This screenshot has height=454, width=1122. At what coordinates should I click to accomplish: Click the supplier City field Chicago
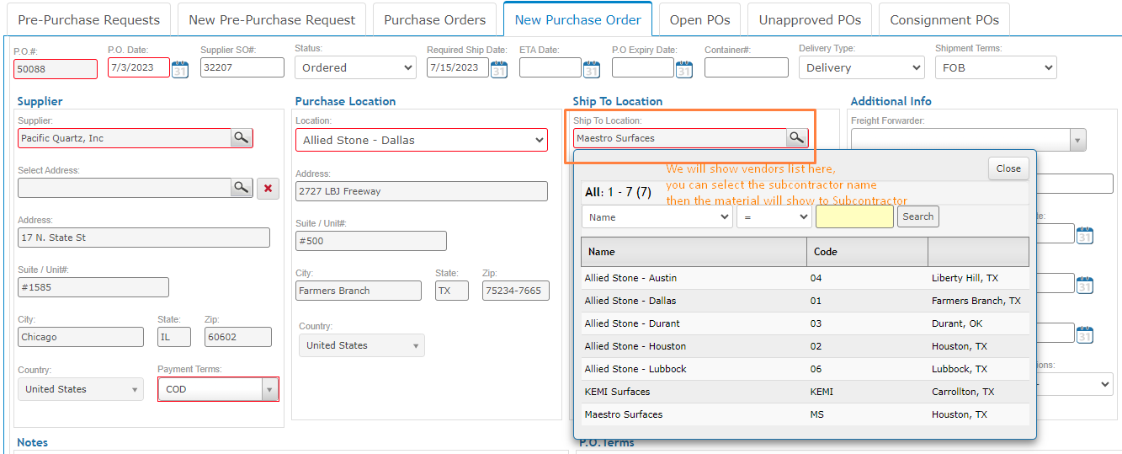[81, 337]
